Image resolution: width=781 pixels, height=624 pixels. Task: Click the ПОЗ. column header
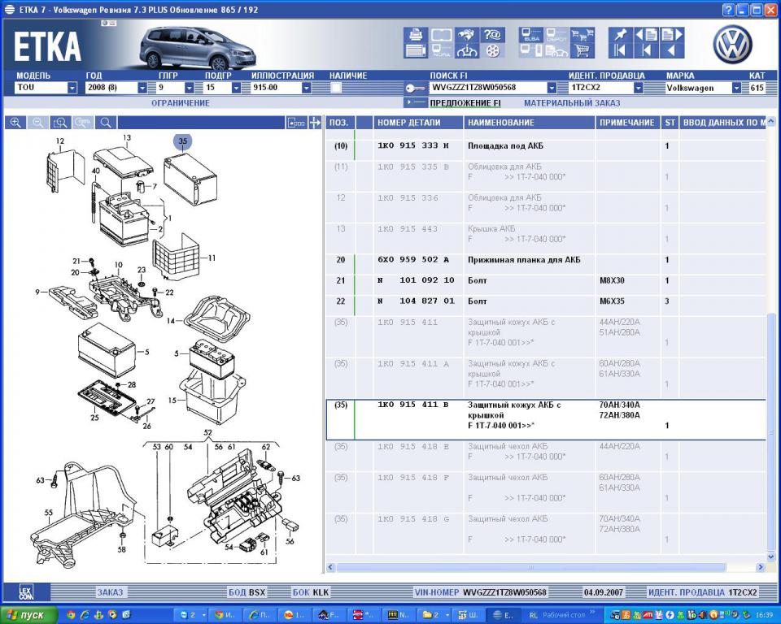pyautogui.click(x=340, y=123)
